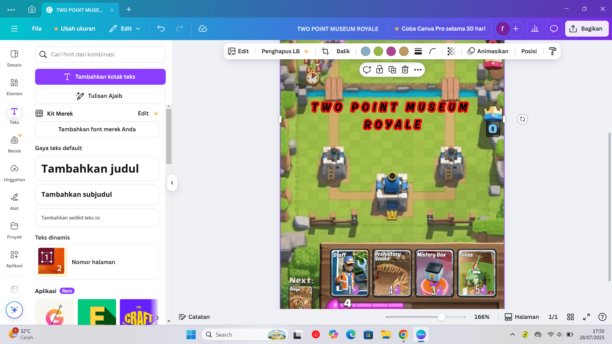Open the corner rounding option
This screenshot has height=344, width=612.
(x=433, y=51)
